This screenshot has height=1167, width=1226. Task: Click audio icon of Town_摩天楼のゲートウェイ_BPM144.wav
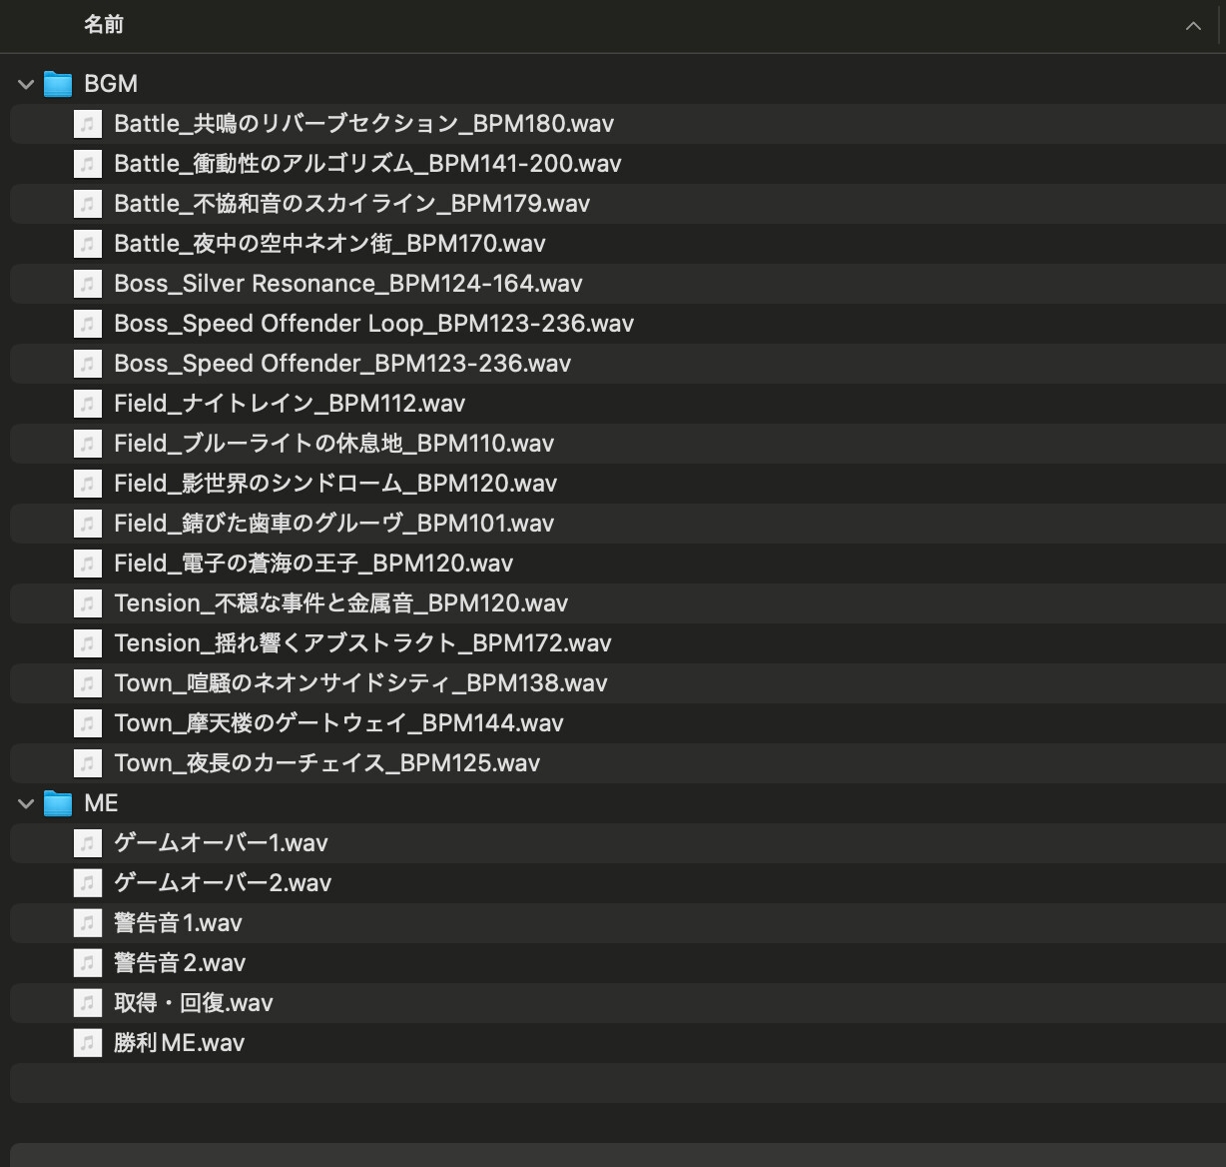pos(88,723)
